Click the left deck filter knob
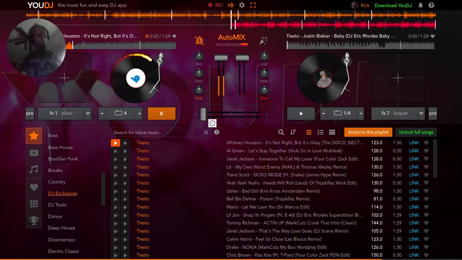The height and width of the screenshot is (260, 462). tap(199, 90)
